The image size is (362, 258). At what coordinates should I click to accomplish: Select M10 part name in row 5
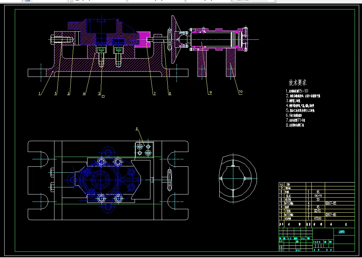click(x=289, y=203)
